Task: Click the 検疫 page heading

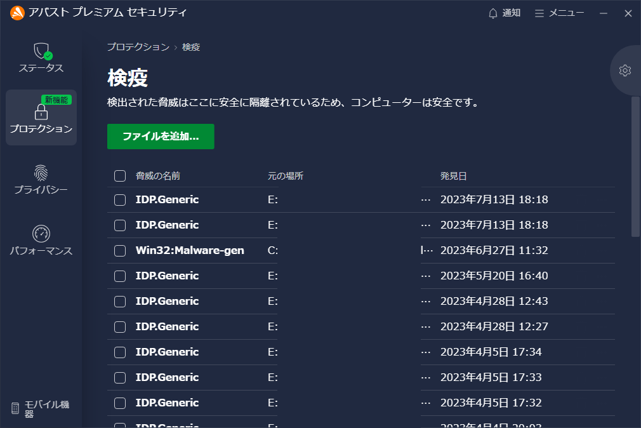Action: point(128,77)
